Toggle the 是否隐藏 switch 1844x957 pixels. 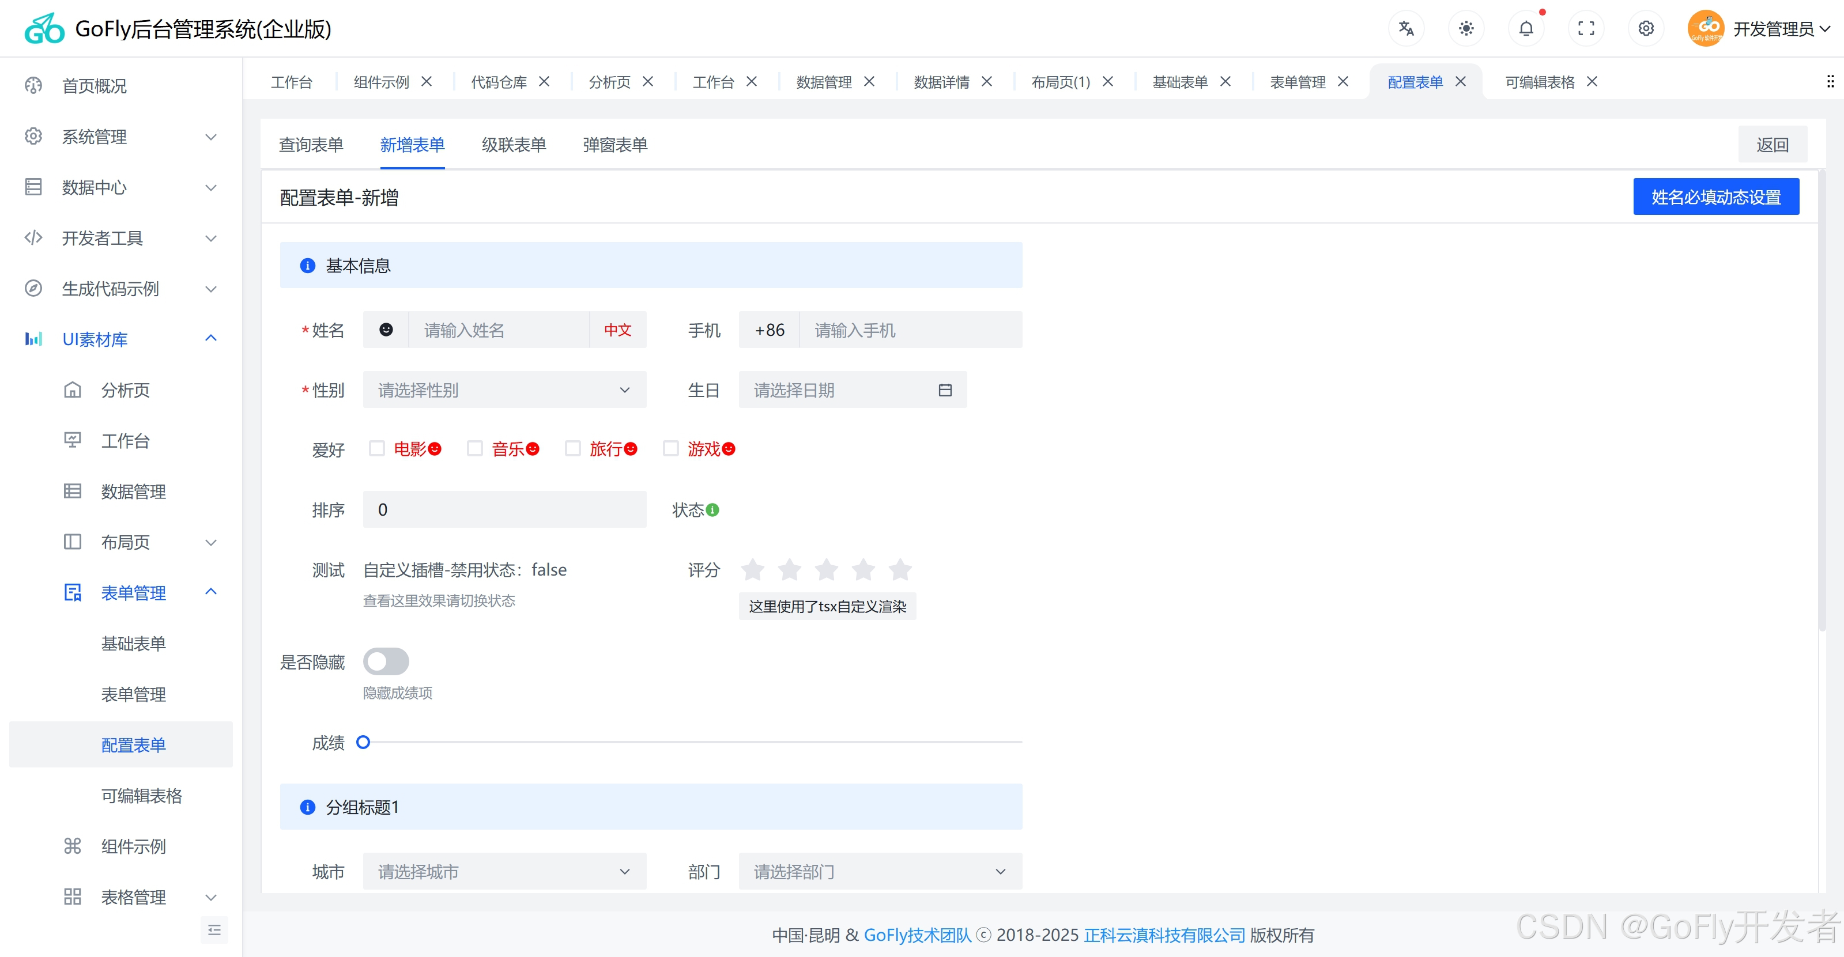click(386, 661)
